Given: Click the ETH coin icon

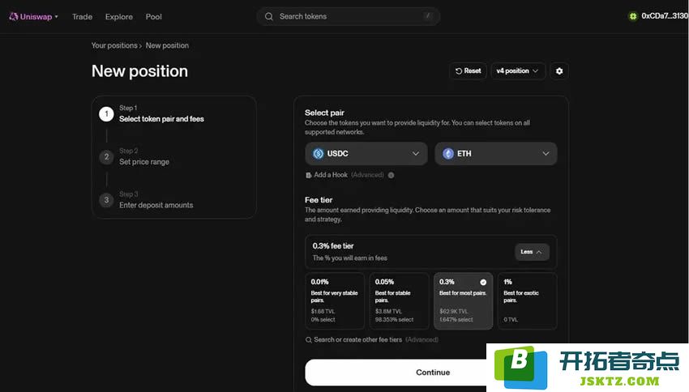Looking at the screenshot, I should pos(447,154).
